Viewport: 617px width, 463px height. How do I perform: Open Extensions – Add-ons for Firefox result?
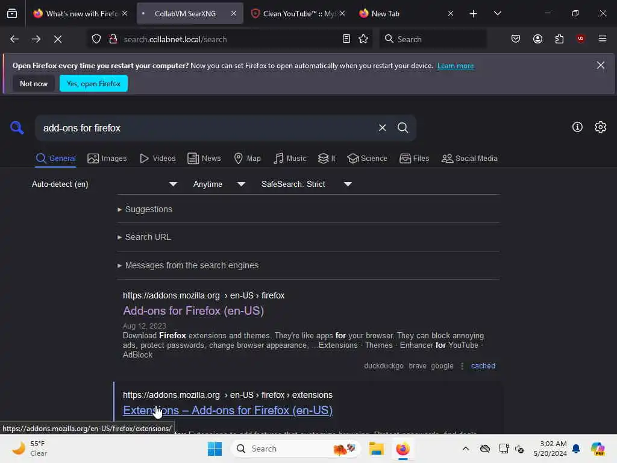tap(228, 410)
